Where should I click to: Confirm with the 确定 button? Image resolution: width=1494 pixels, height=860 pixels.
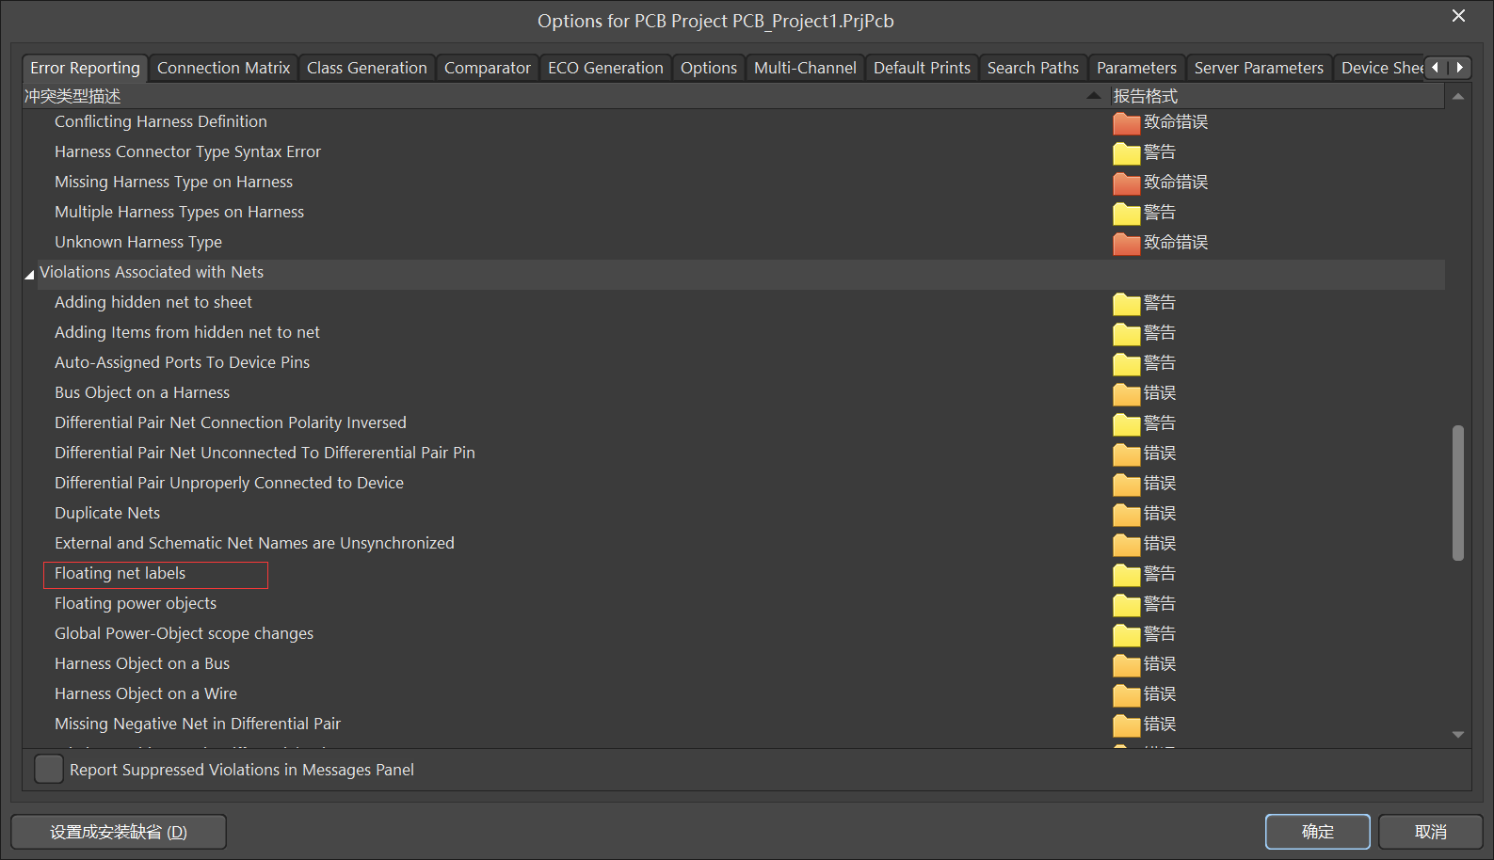click(x=1317, y=832)
